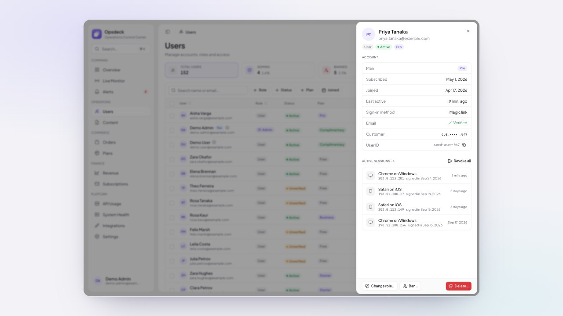The image size is (563, 316).
Task: Click the Pro plan badge in Account section
Action: tap(462, 68)
